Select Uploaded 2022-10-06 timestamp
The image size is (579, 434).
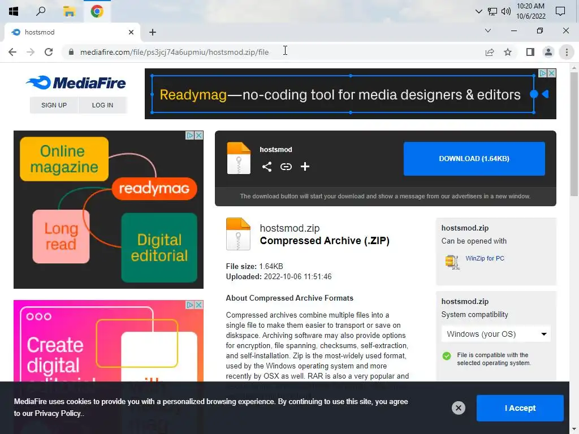[x=279, y=276]
